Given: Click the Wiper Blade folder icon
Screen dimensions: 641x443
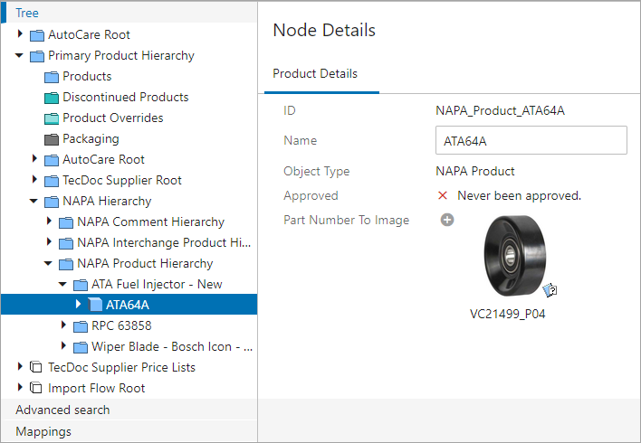Looking at the screenshot, I should (81, 347).
